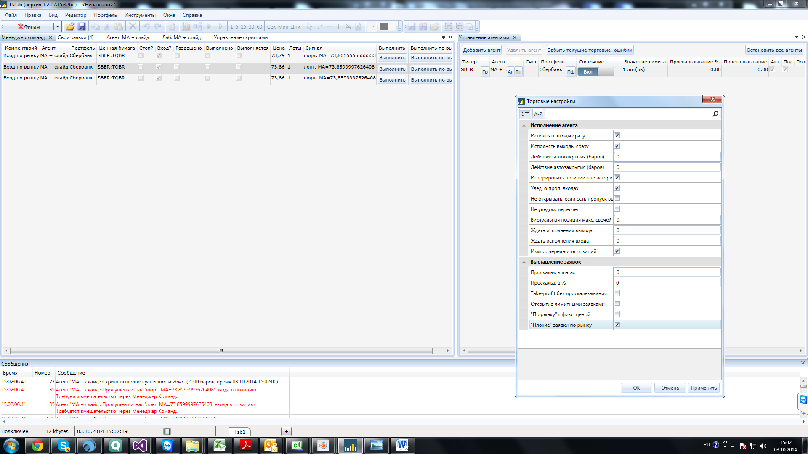Toggle the 'Вкл' agent state switch

click(x=595, y=72)
